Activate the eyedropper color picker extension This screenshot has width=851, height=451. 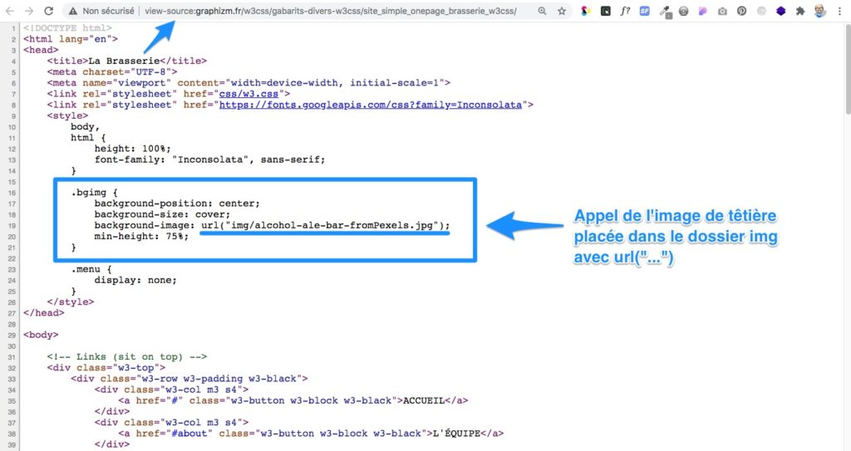point(664,12)
